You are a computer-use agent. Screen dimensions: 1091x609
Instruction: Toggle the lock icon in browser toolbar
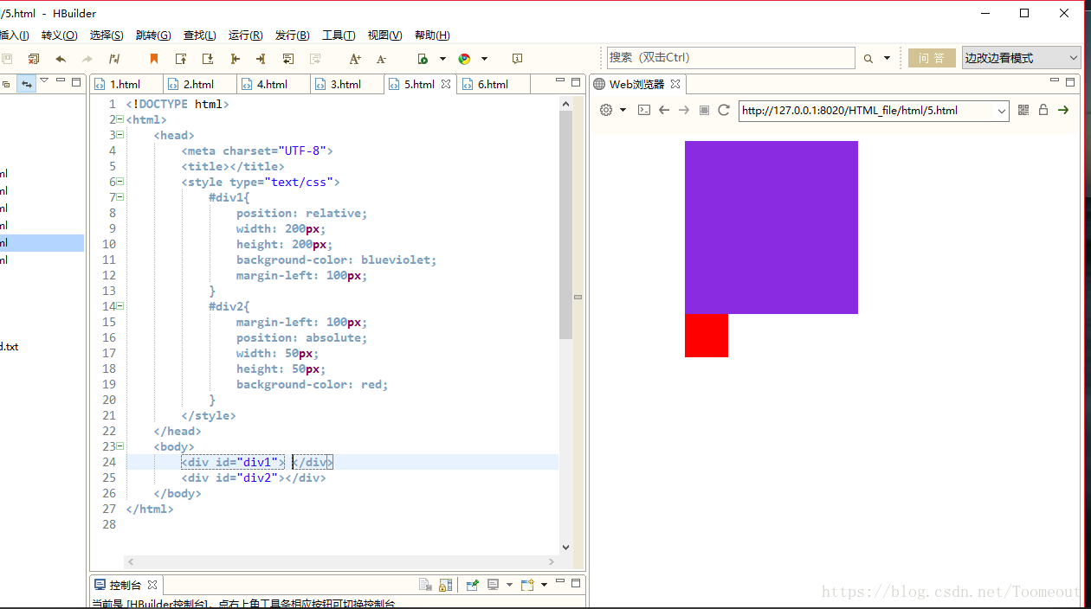pos(1043,110)
